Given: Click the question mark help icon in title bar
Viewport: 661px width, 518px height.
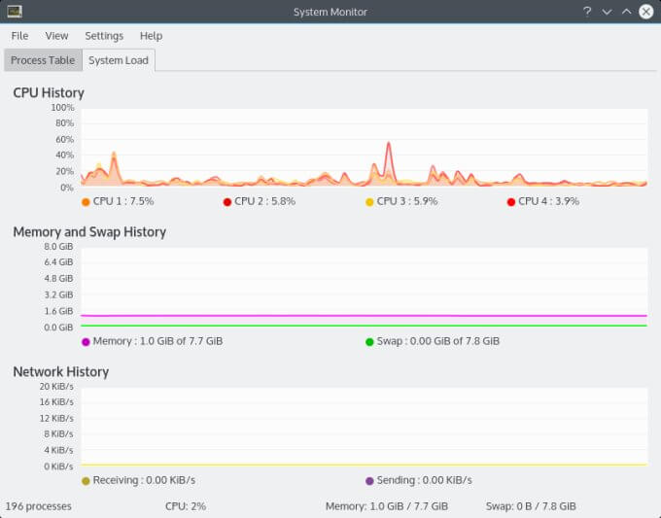Looking at the screenshot, I should [x=587, y=12].
